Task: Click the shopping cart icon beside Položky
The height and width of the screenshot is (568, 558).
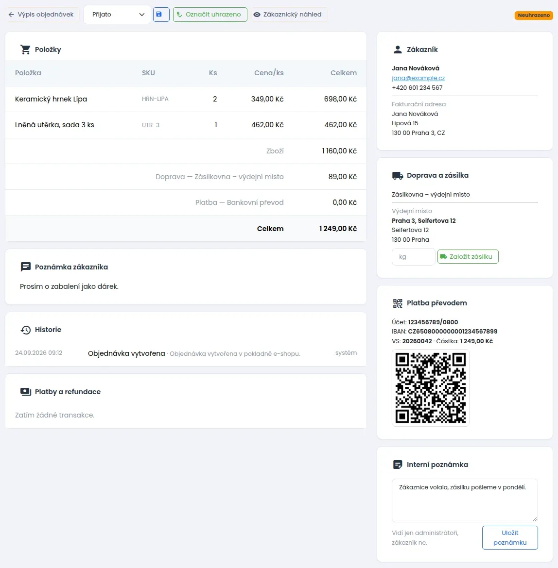Action: (25, 50)
